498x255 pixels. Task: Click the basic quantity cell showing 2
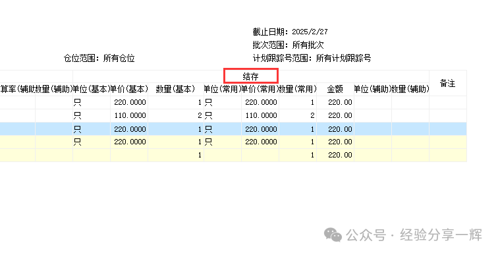(x=176, y=115)
